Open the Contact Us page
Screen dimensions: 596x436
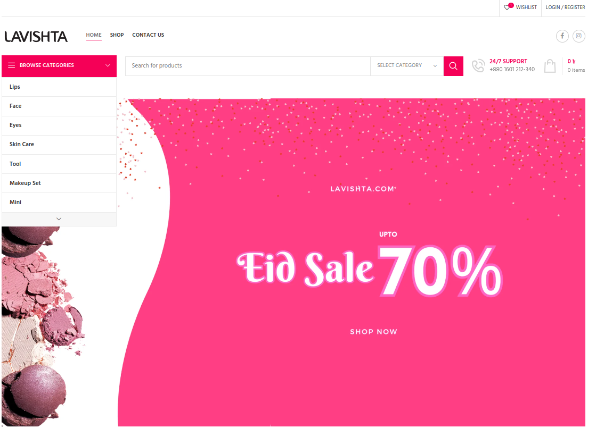[x=148, y=35]
